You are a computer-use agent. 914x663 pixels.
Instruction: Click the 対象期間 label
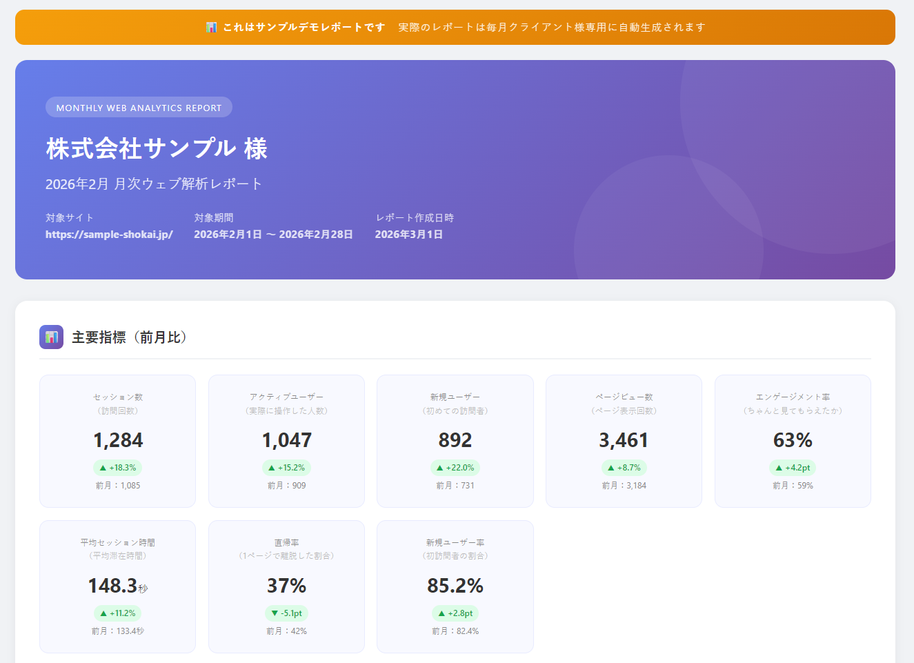point(214,218)
